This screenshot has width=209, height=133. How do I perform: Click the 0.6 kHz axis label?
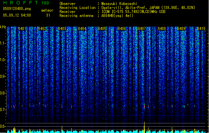pos(3,126)
